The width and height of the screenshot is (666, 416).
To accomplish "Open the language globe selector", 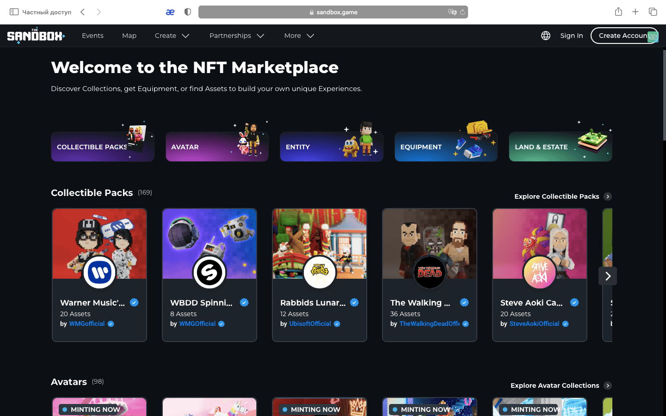I will [546, 36].
